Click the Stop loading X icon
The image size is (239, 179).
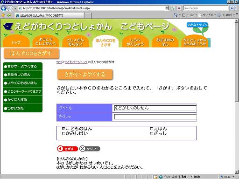pyautogui.click(x=179, y=8)
